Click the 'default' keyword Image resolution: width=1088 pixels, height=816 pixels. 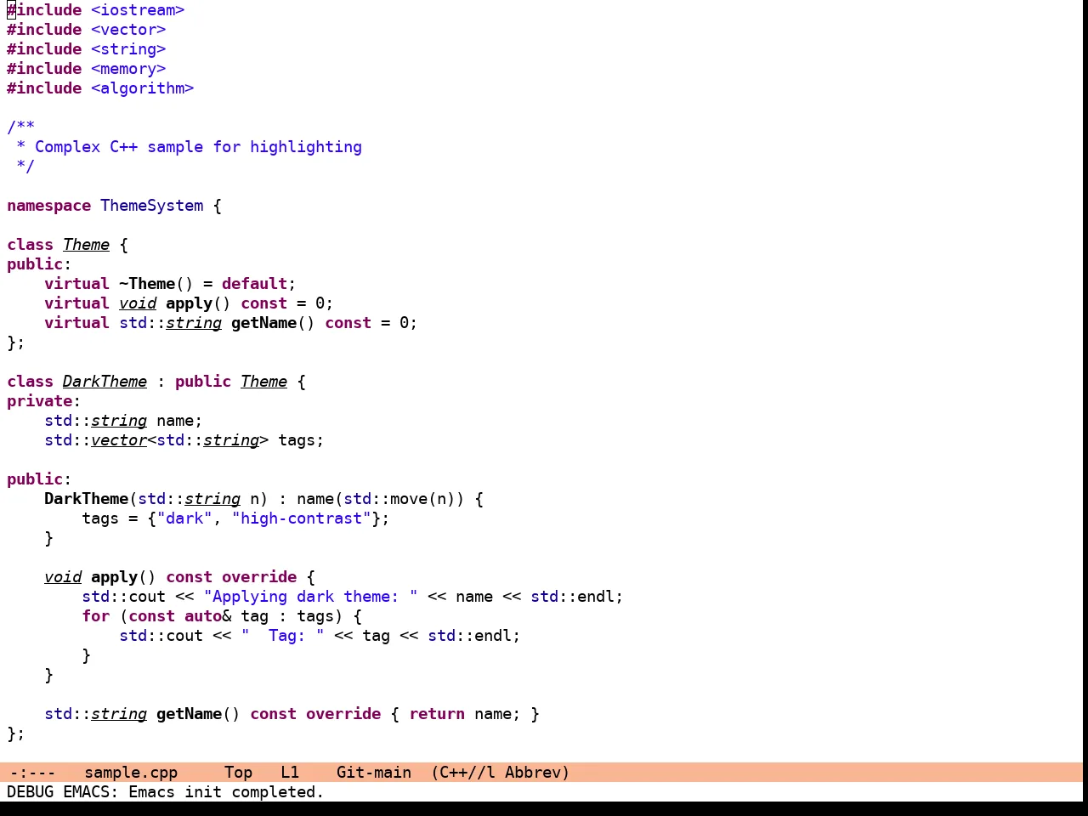point(255,284)
